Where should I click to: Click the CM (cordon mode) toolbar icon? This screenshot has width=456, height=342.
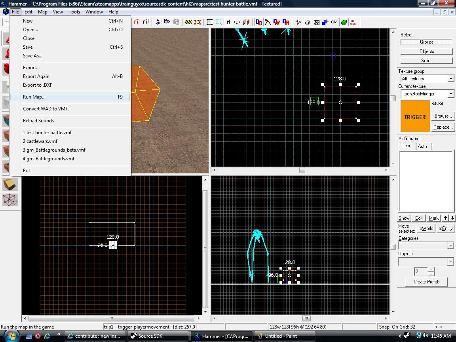(x=334, y=22)
